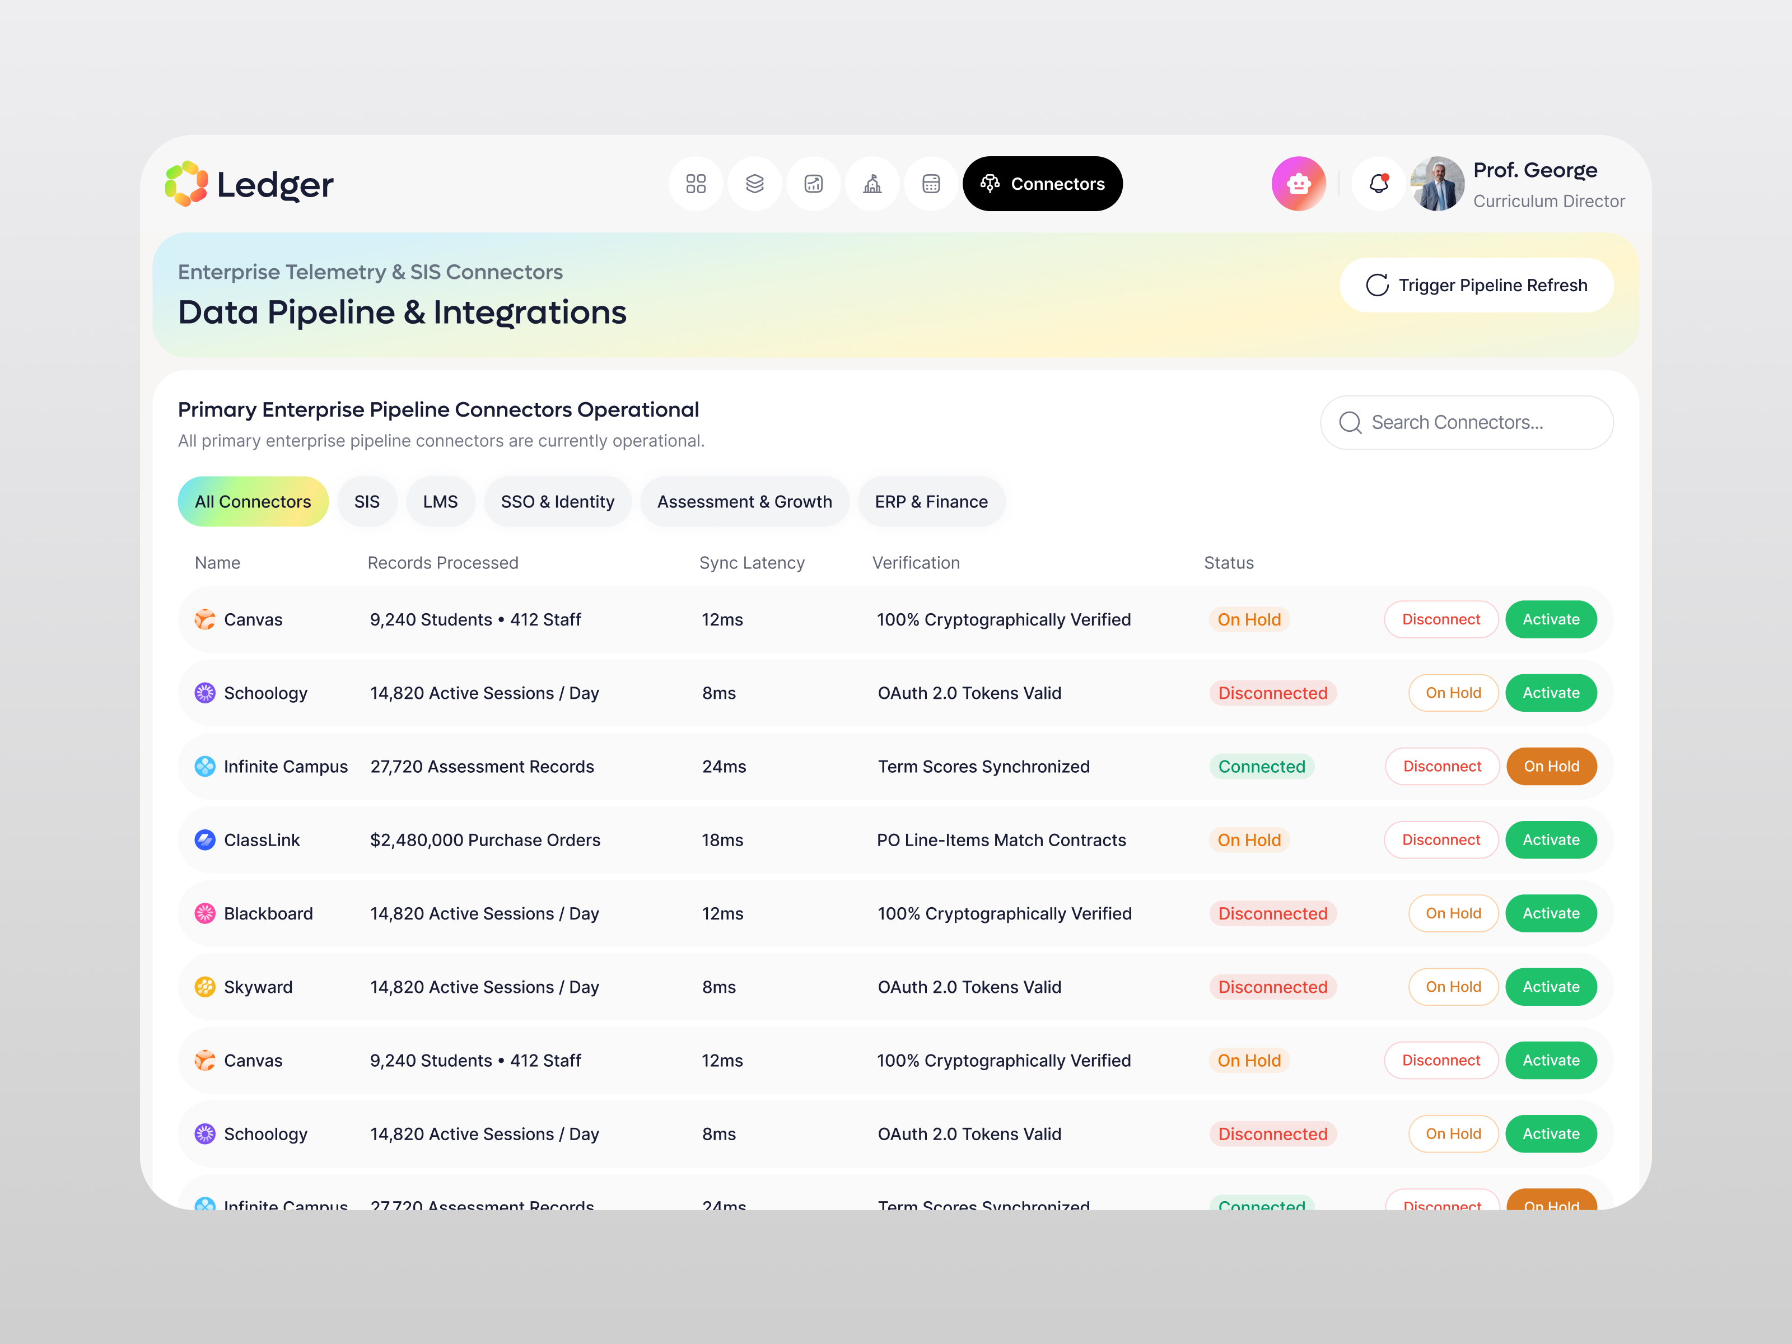Open the AI assistant robot icon

click(1299, 184)
